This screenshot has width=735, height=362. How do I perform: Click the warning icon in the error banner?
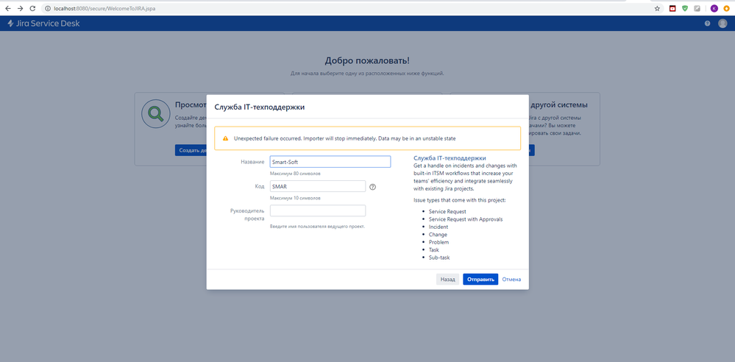[x=225, y=139]
